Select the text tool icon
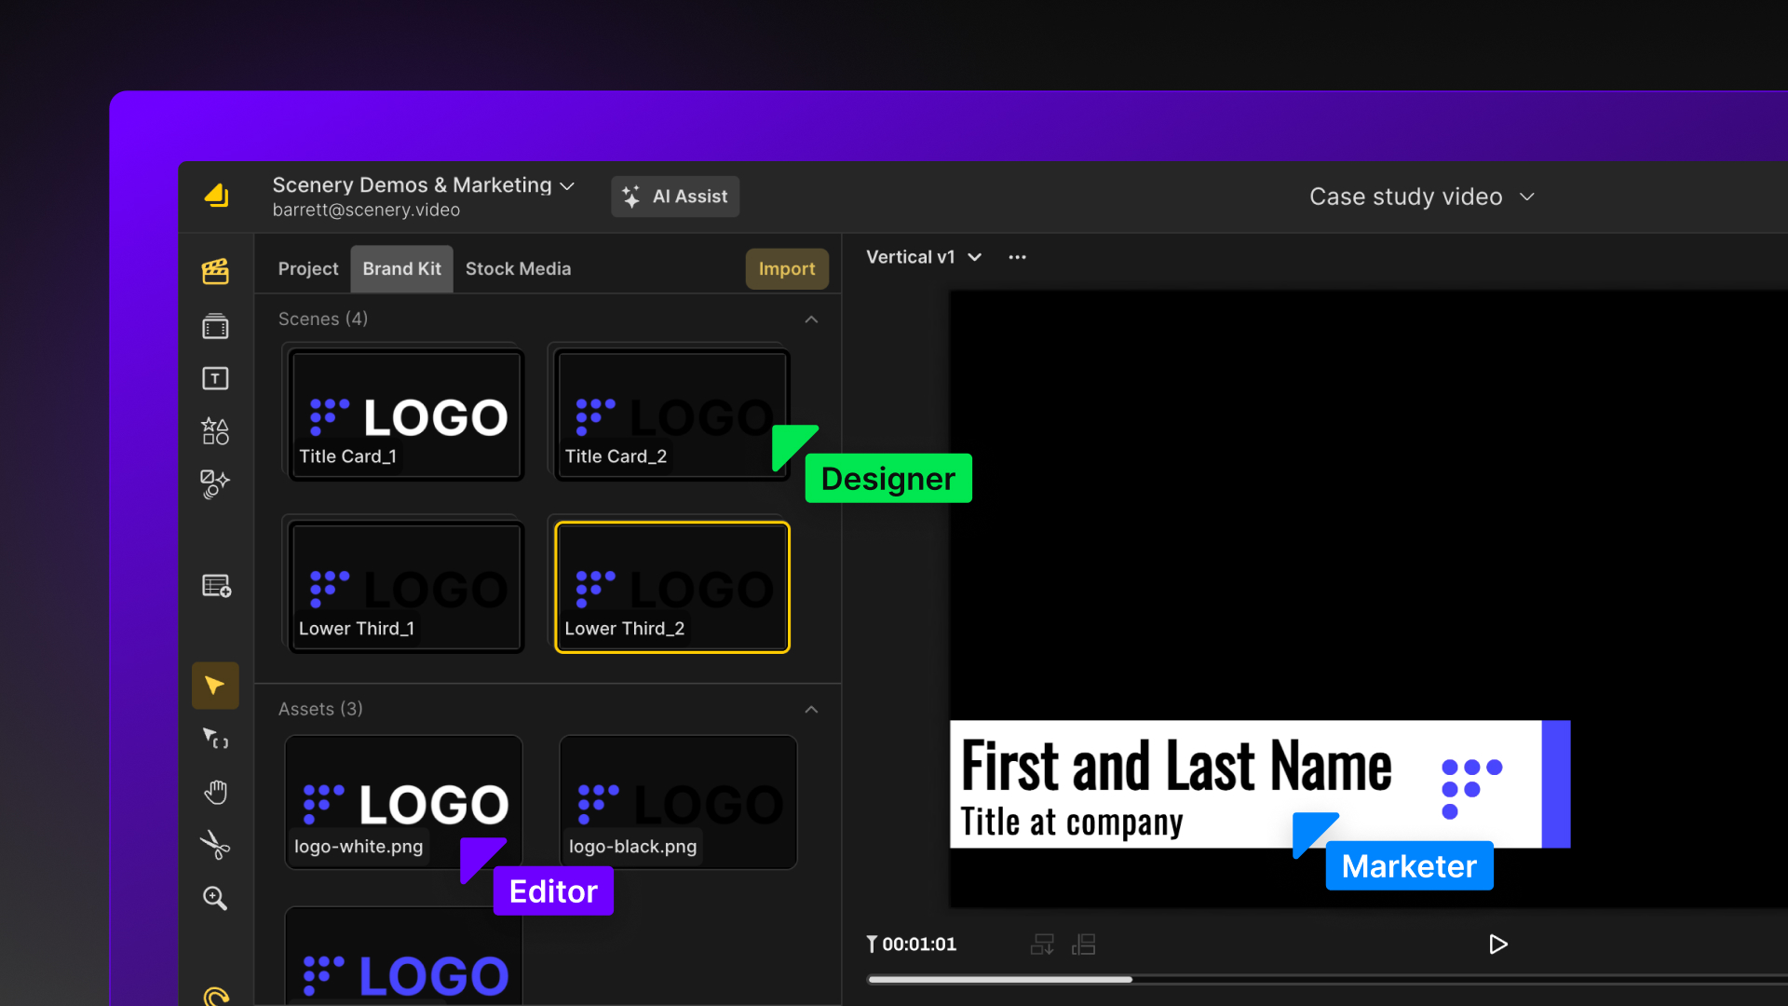 pos(216,377)
